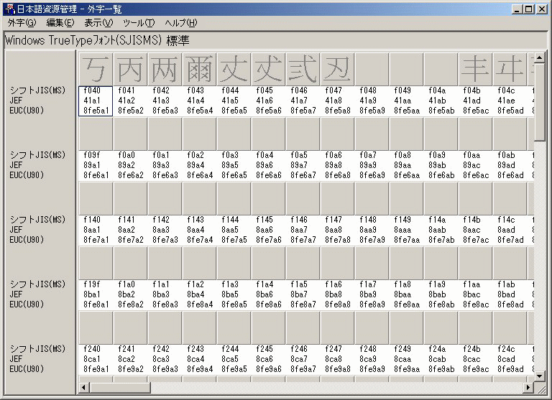The height and width of the screenshot is (400, 552).
Task: Click the application icon in title bar
Action: click(9, 9)
